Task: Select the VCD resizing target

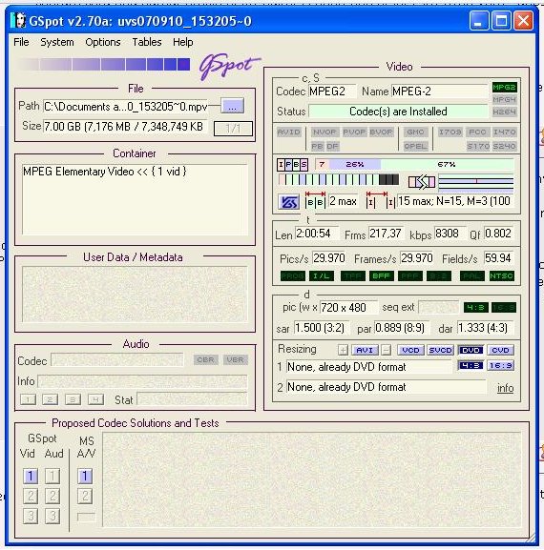Action: pyautogui.click(x=410, y=350)
